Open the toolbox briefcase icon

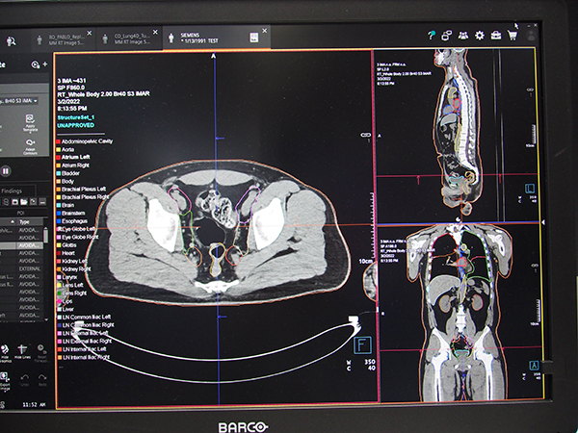[x=495, y=36]
